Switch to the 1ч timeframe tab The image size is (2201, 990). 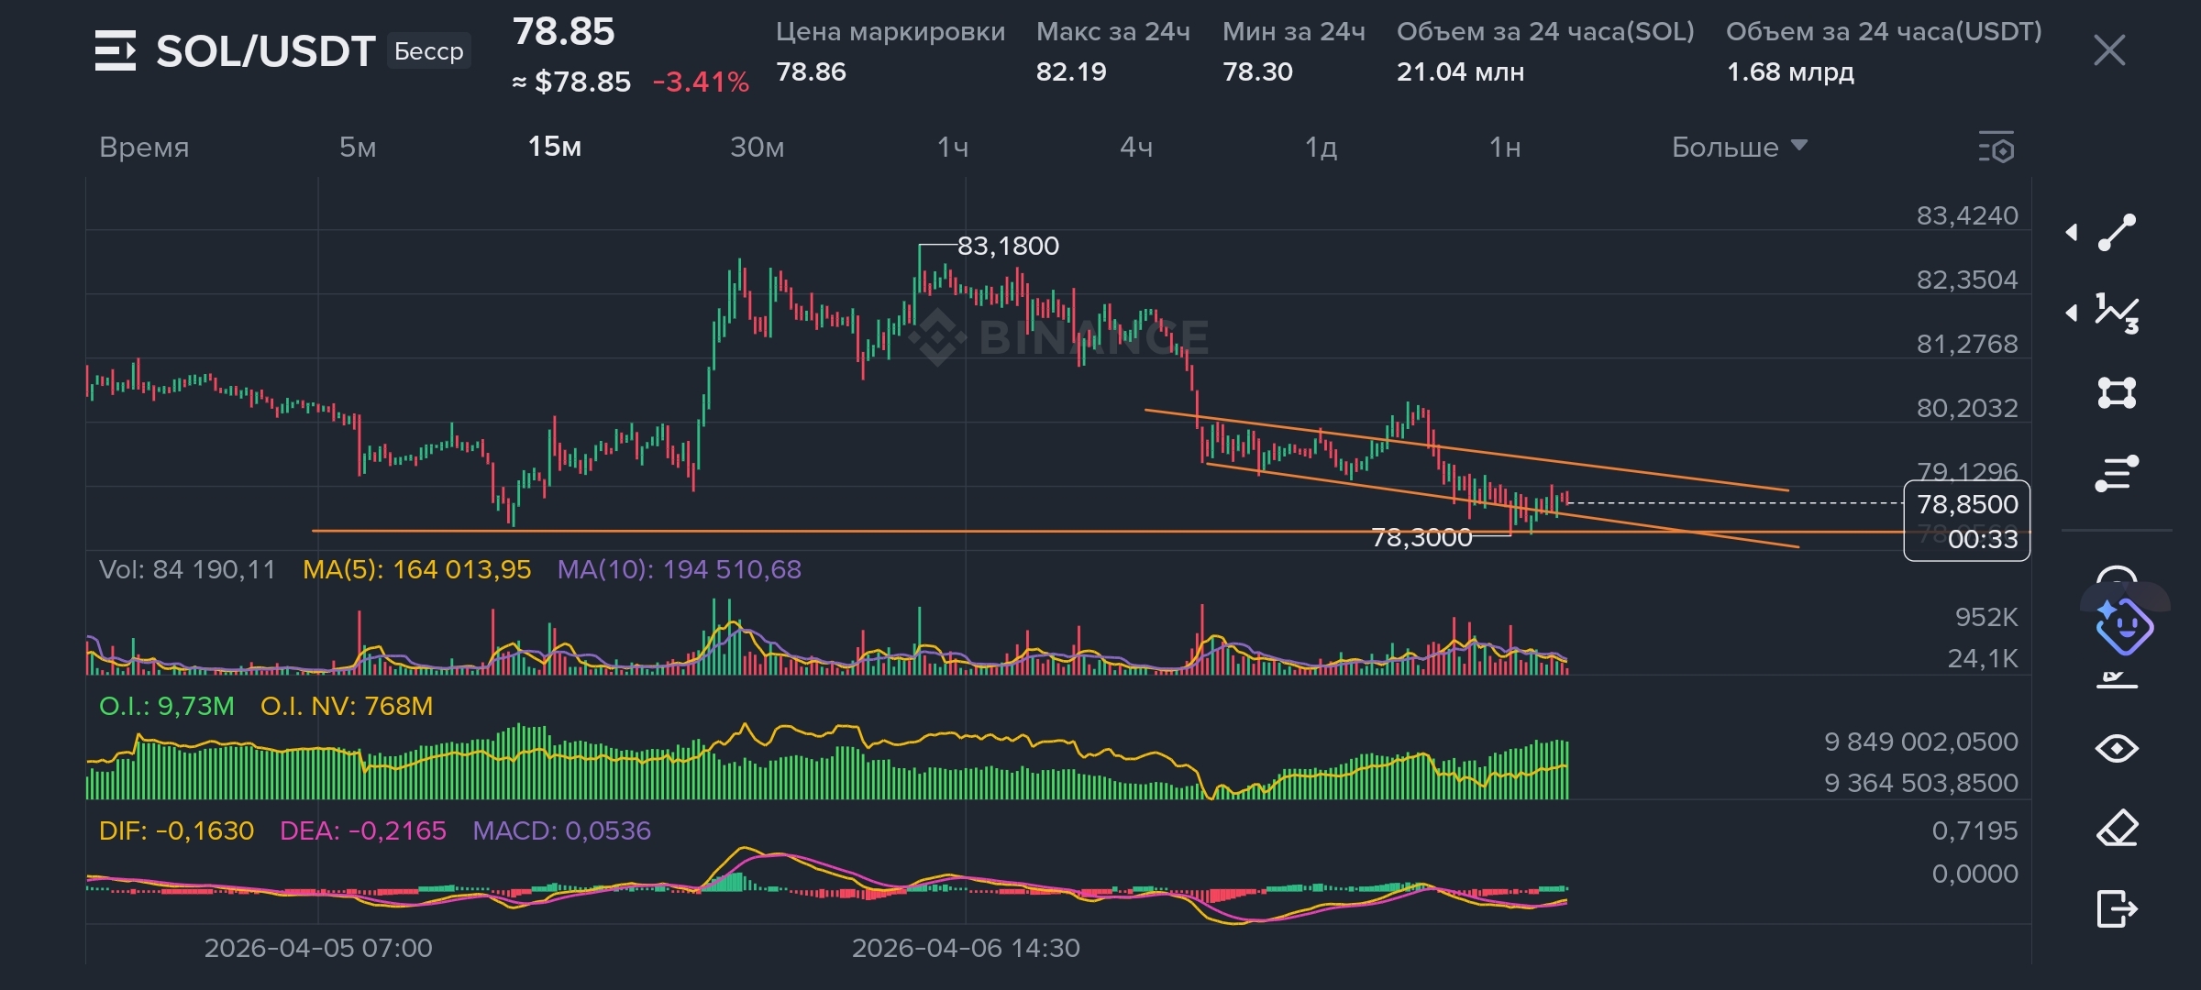[953, 147]
